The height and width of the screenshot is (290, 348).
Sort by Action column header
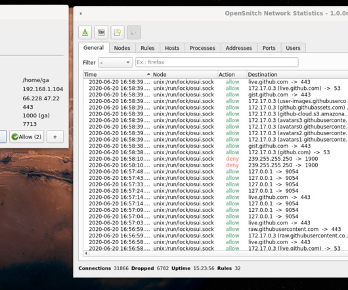point(232,75)
